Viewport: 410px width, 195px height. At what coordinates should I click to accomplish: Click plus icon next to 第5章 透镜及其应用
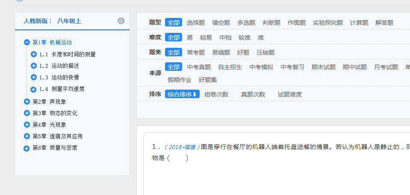(27, 136)
